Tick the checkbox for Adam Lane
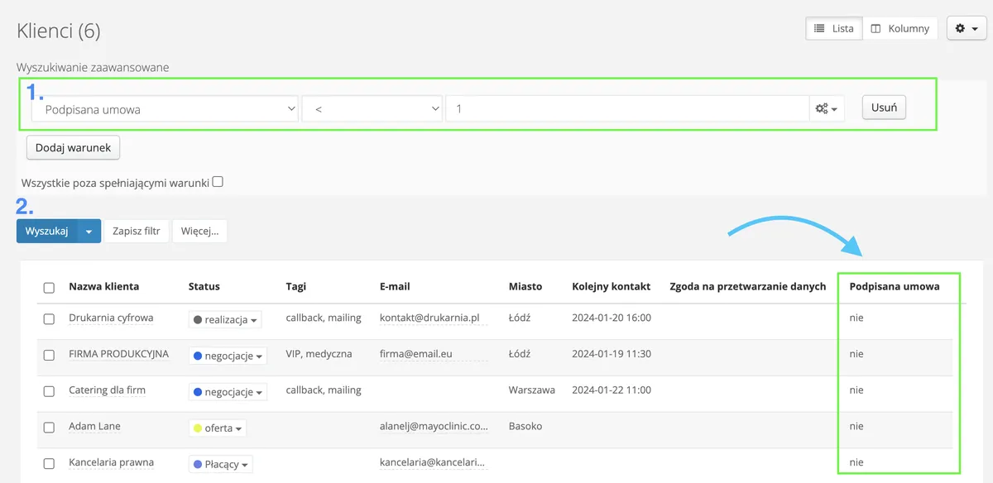 click(x=49, y=428)
